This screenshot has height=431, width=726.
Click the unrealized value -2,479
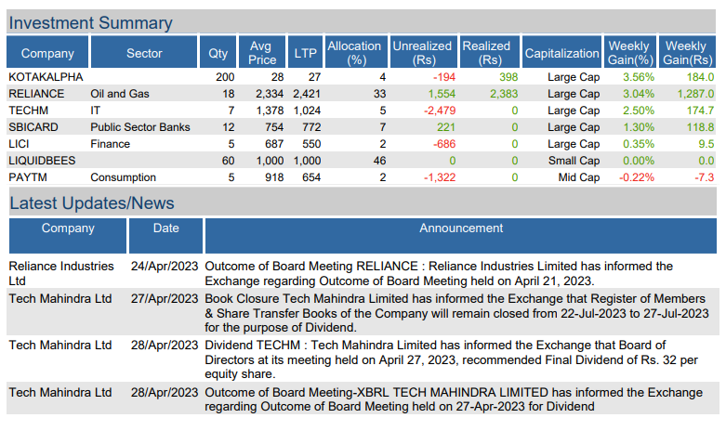(x=440, y=111)
